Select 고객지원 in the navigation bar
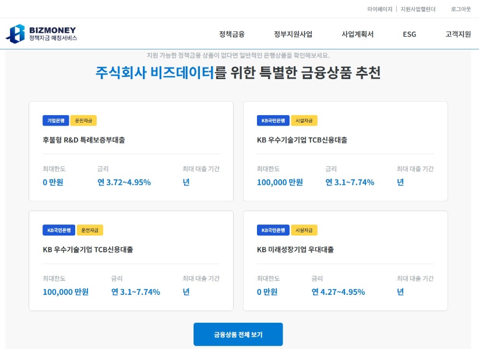The image size is (479, 349). 458,34
